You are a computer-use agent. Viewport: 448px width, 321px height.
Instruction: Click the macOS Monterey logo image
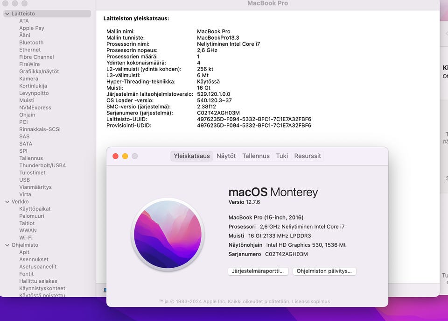168,234
